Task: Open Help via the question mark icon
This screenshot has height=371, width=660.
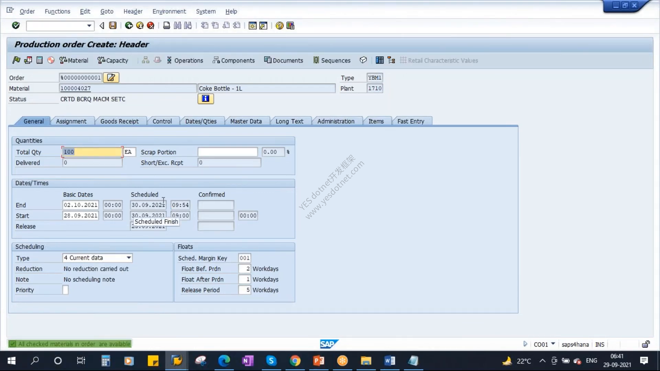Action: [279, 25]
